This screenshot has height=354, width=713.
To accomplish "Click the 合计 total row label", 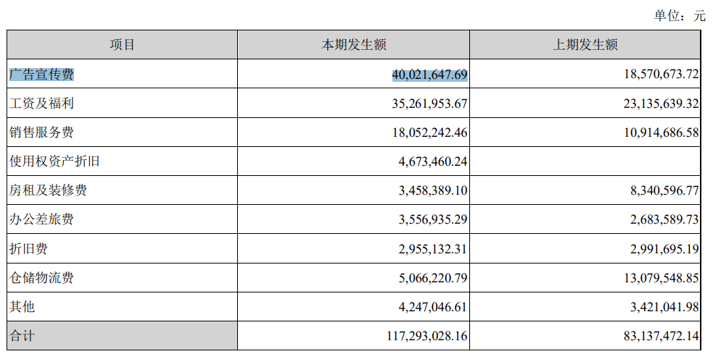I will pos(22,336).
